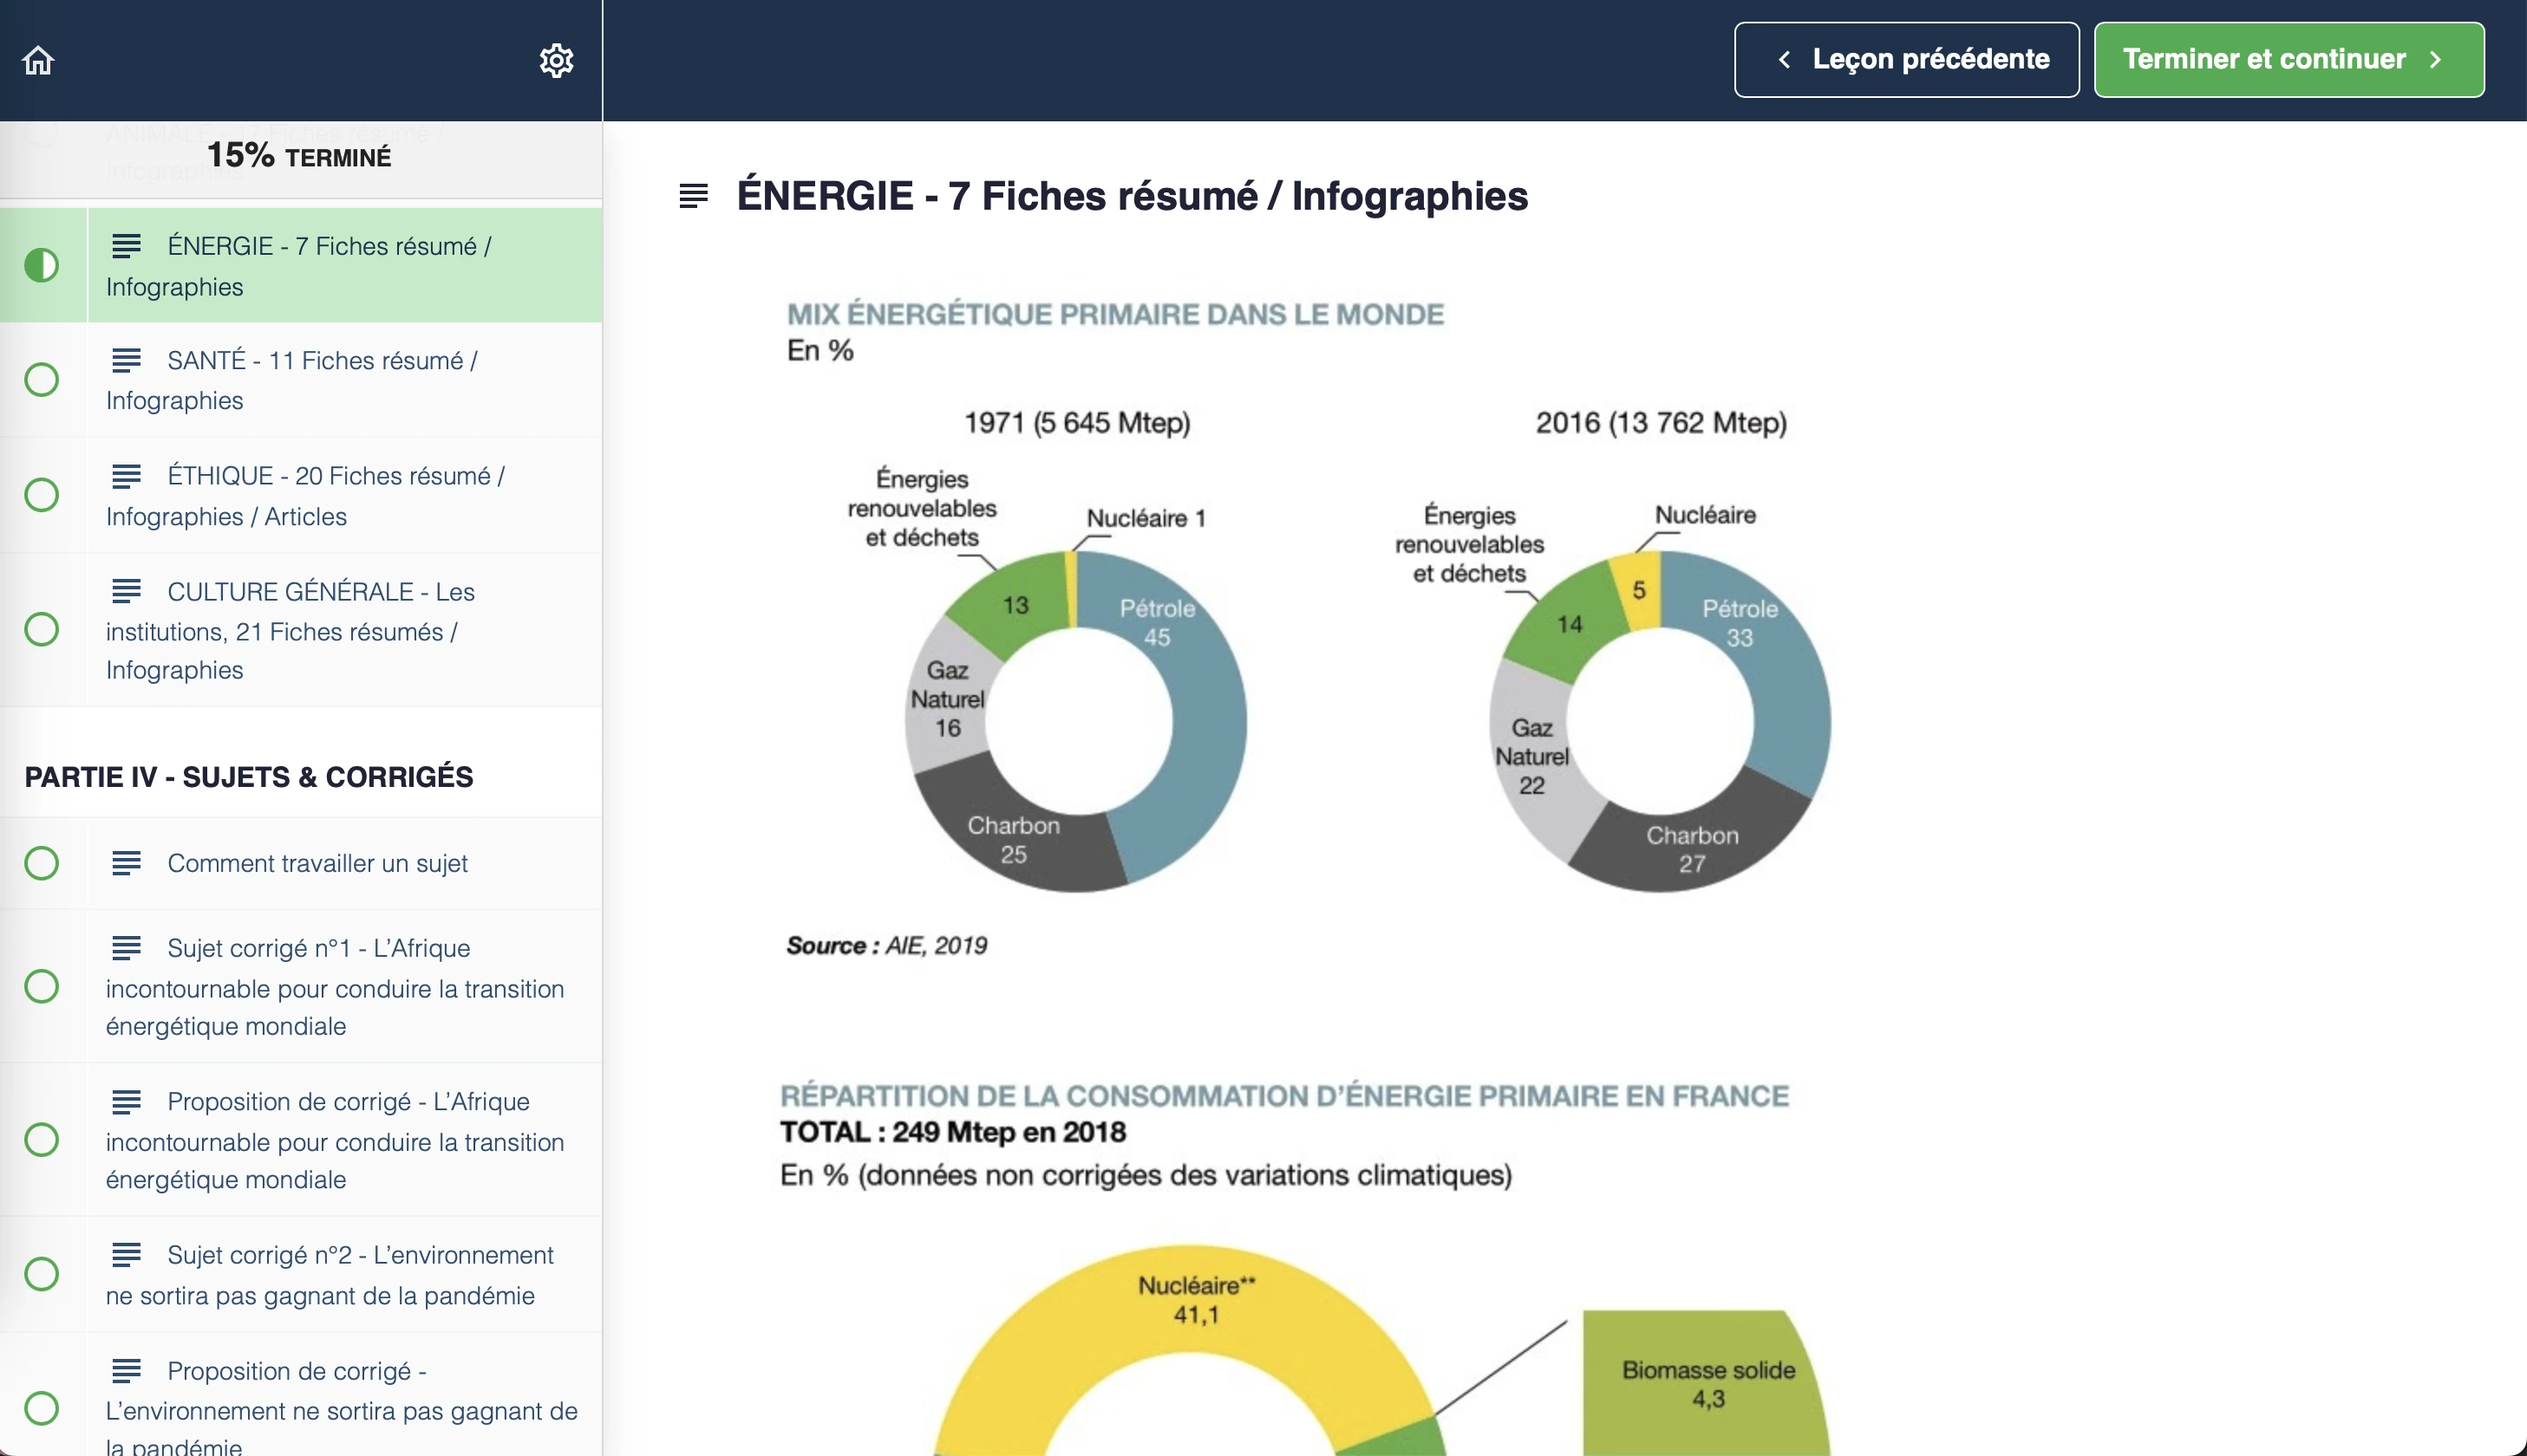This screenshot has width=2527, height=1456.
Task: Open CULTURE GÉNÉRALE - Les institutions lesson
Action: (300, 630)
